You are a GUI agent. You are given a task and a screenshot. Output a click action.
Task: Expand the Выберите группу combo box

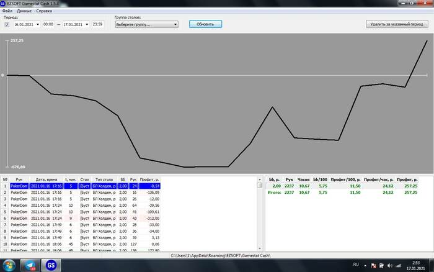(146, 24)
